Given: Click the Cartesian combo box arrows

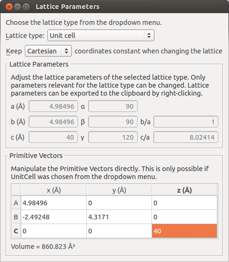Looking at the screenshot, I should [67, 51].
